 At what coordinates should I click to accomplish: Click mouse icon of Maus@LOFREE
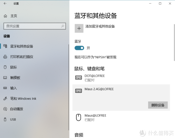pos(78,117)
